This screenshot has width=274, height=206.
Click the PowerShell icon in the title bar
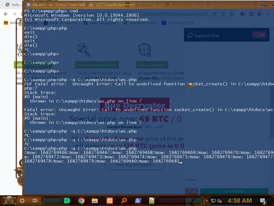coord(29,5)
